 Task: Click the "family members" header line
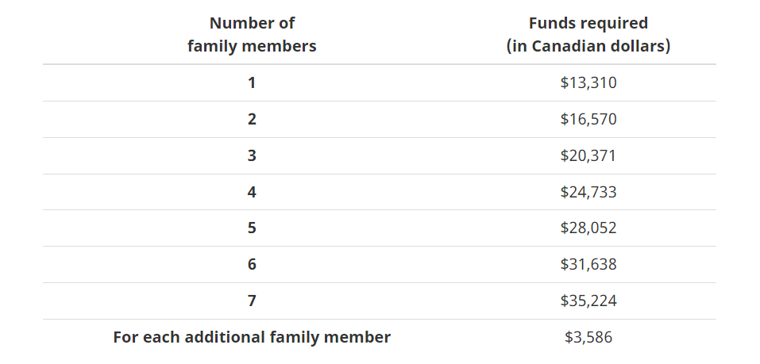click(252, 46)
